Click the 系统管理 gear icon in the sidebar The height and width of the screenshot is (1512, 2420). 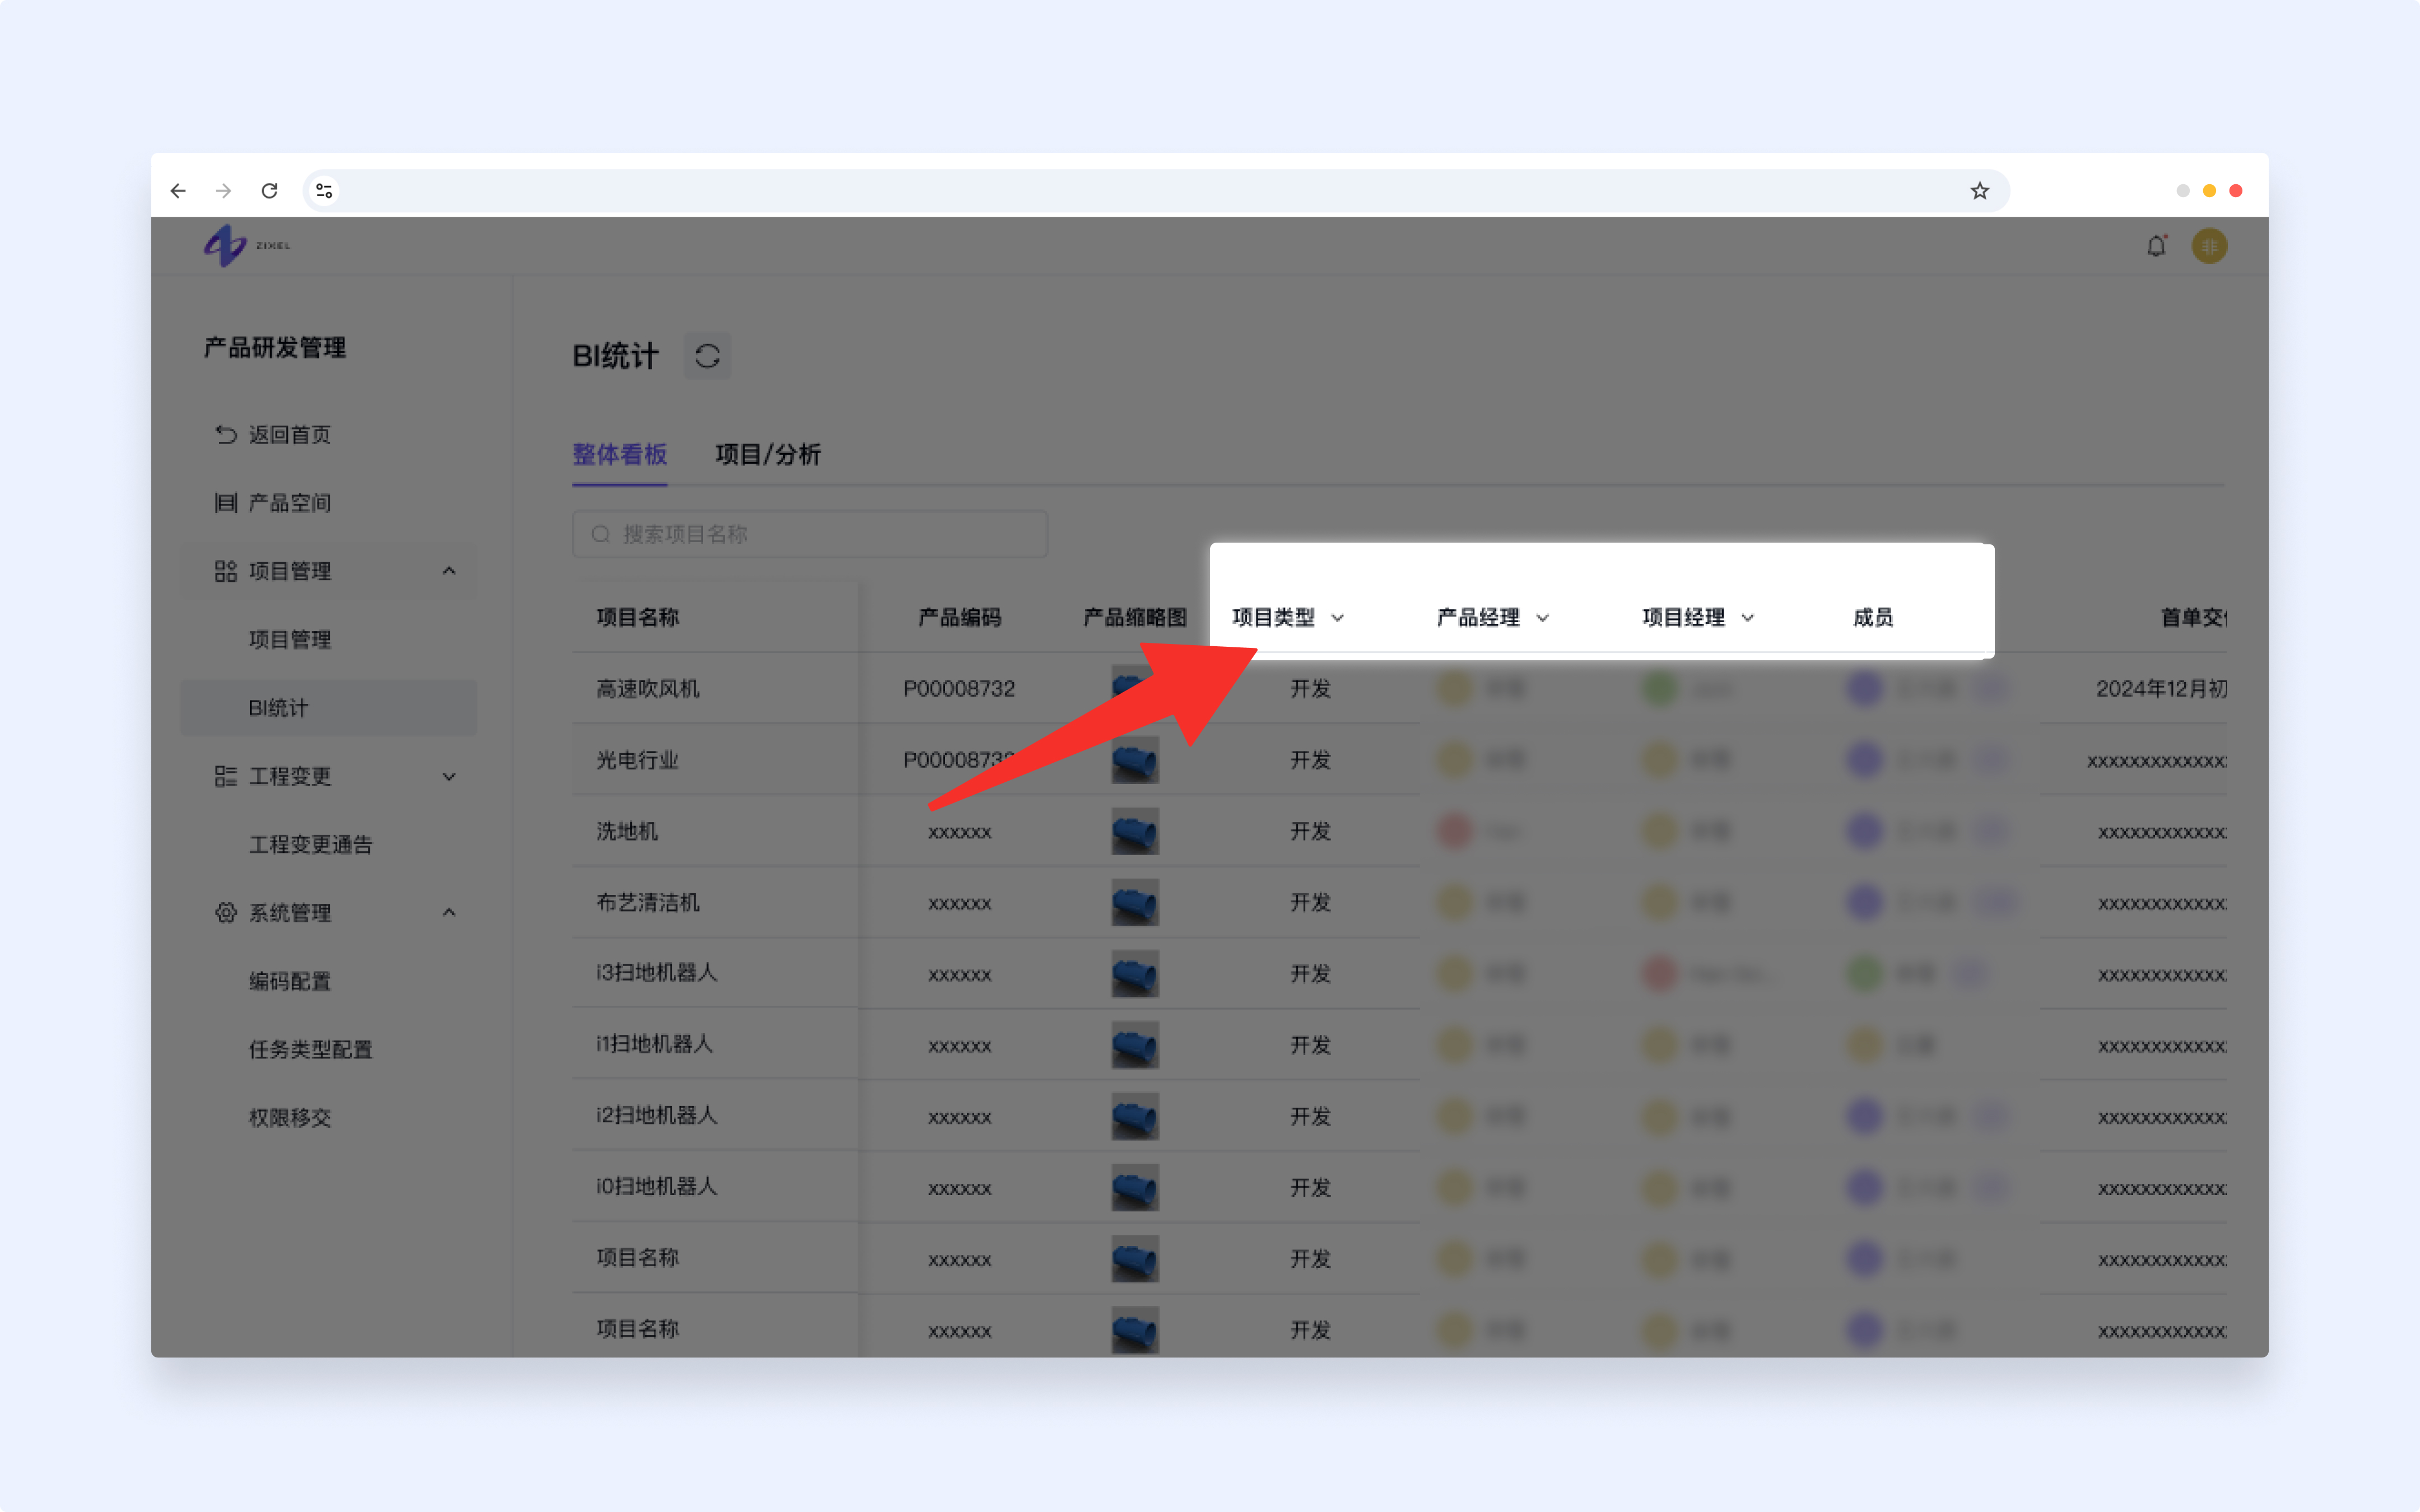(x=226, y=913)
